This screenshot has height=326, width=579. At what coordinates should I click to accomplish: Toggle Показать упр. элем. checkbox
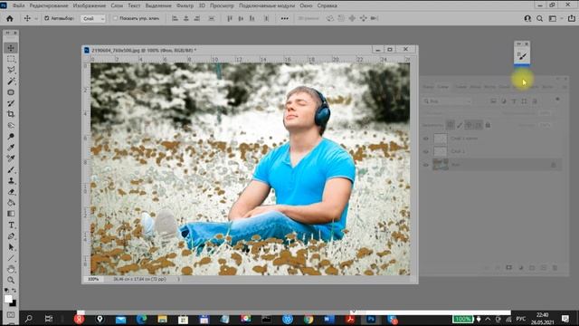click(115, 18)
